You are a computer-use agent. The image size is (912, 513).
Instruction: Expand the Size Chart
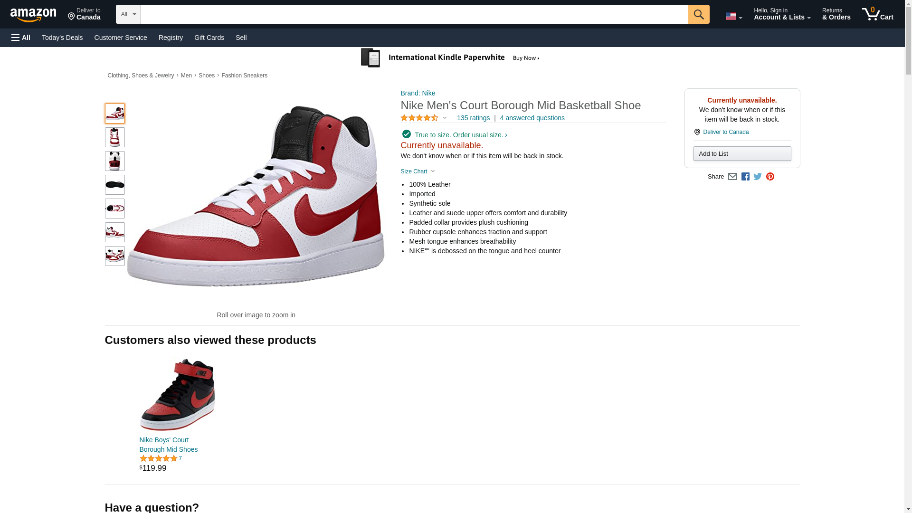[x=418, y=171]
